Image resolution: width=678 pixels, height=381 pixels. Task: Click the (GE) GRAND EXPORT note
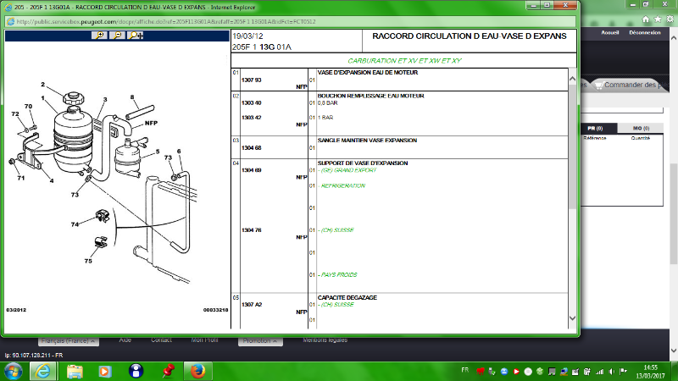347,170
